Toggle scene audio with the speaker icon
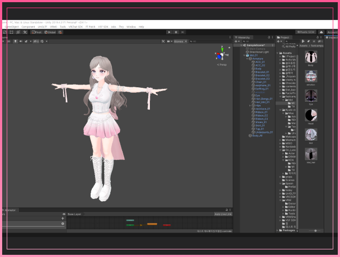 pyautogui.click(x=21, y=41)
